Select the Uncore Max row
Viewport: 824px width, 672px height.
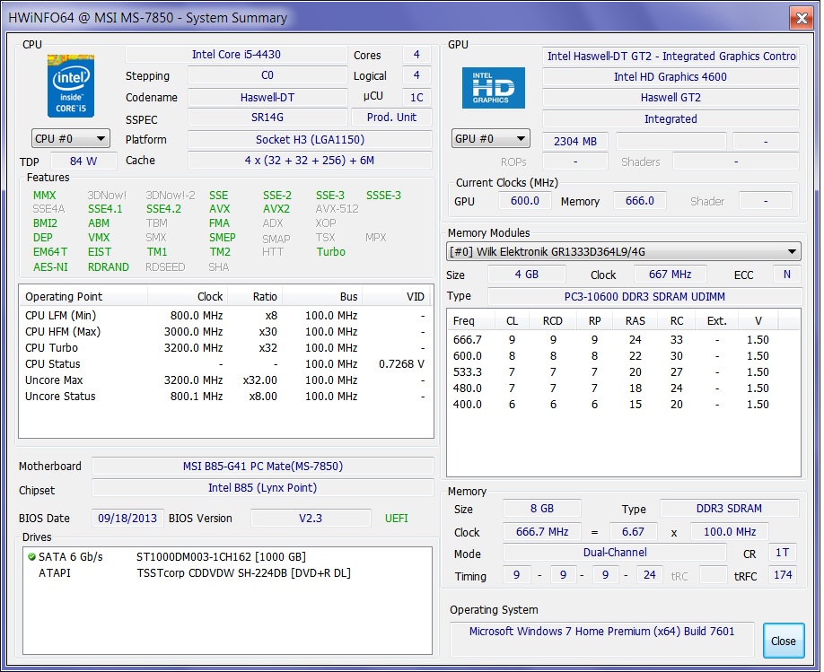click(x=225, y=380)
